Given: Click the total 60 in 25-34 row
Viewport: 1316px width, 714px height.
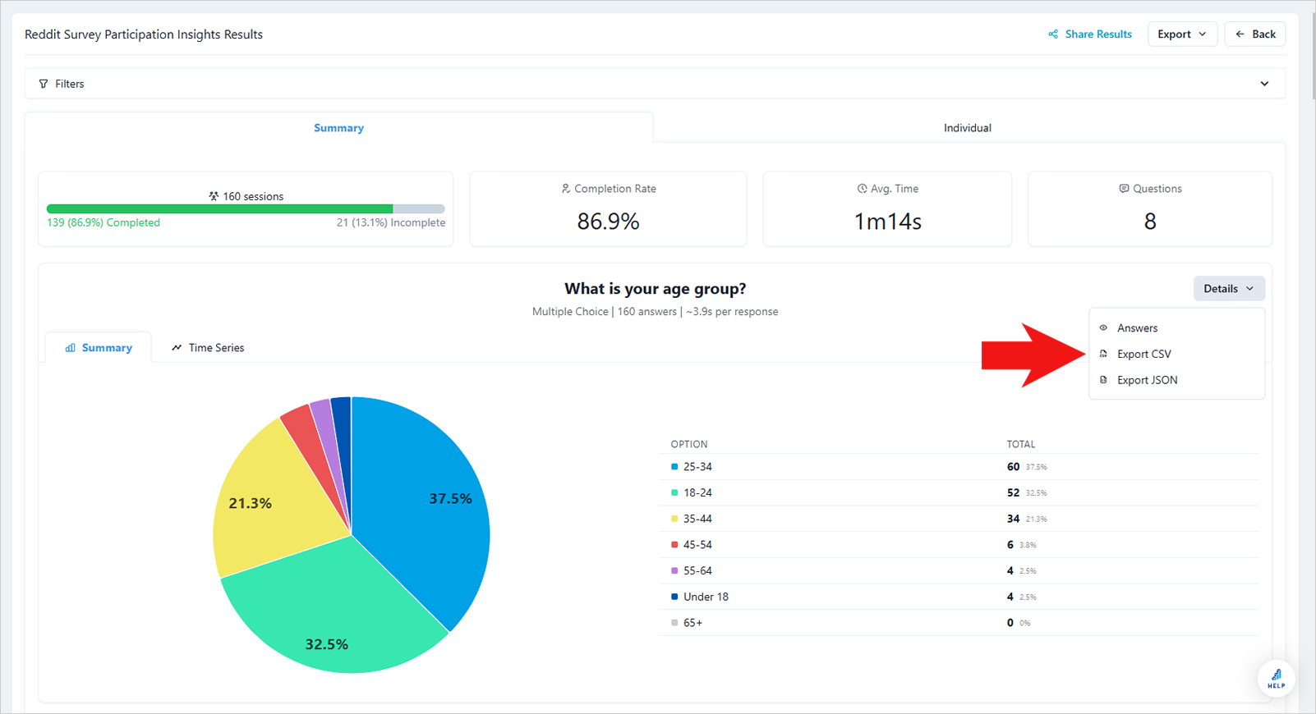Looking at the screenshot, I should click(x=1013, y=467).
